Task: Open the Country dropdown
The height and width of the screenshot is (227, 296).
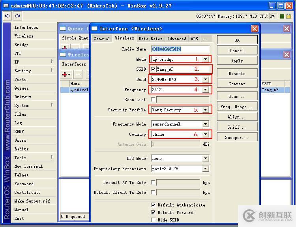Action: click(205, 134)
